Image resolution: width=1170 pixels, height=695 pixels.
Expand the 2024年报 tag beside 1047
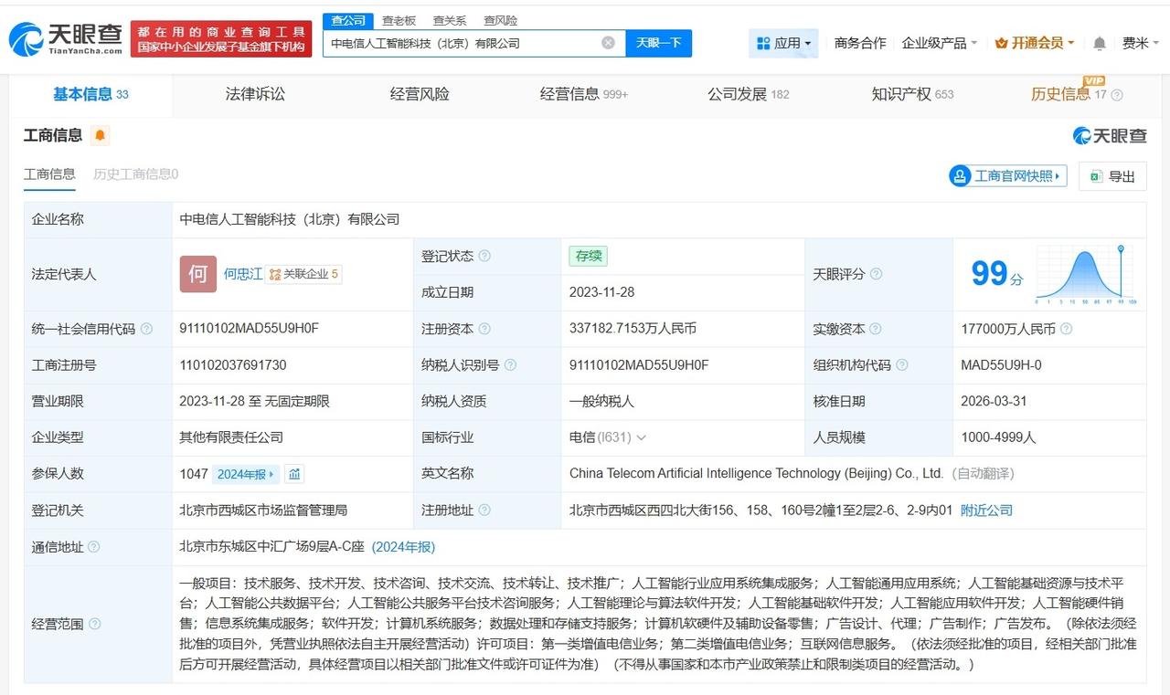click(245, 474)
